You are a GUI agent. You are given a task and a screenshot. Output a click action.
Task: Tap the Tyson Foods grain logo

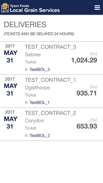point(5,8)
